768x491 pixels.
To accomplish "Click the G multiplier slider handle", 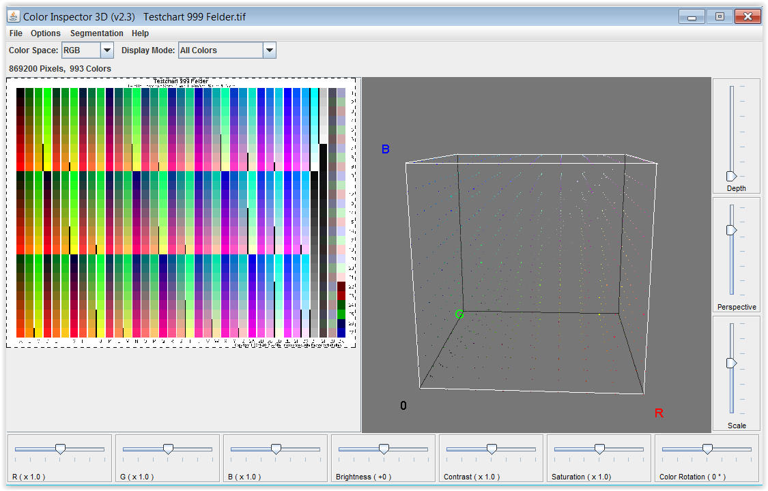I will pyautogui.click(x=168, y=449).
